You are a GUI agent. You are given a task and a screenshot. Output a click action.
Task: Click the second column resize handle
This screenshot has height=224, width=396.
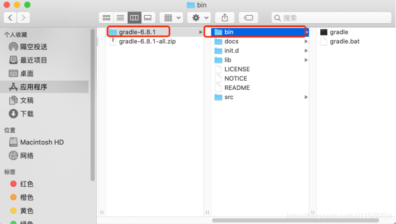click(x=207, y=212)
